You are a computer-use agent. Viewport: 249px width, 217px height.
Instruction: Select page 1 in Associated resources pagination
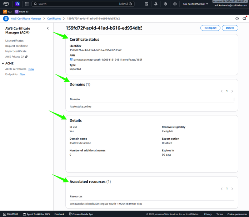click(227, 188)
